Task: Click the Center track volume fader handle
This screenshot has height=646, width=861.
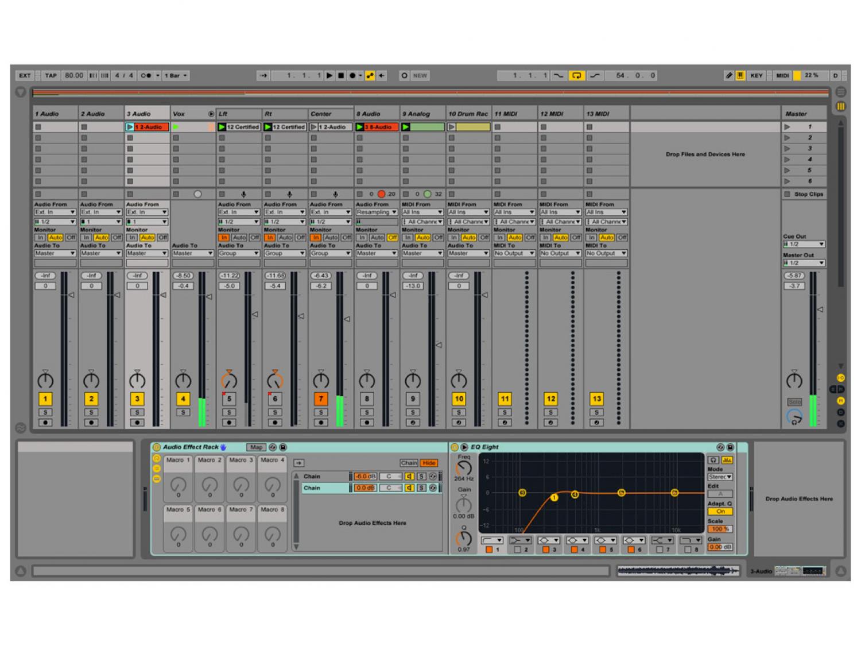Action: pos(347,319)
